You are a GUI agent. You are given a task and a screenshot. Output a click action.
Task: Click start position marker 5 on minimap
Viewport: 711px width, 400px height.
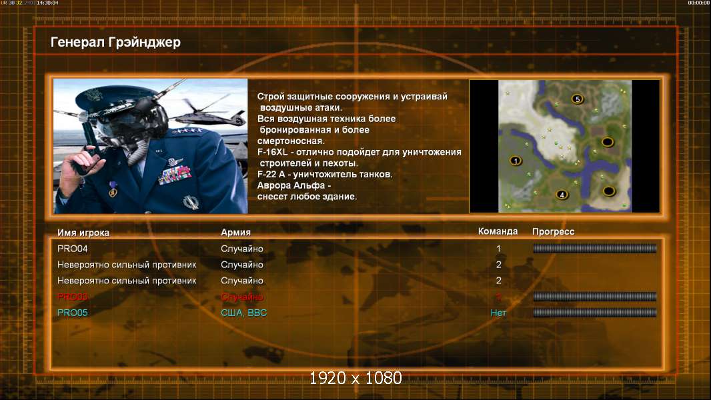[577, 99]
